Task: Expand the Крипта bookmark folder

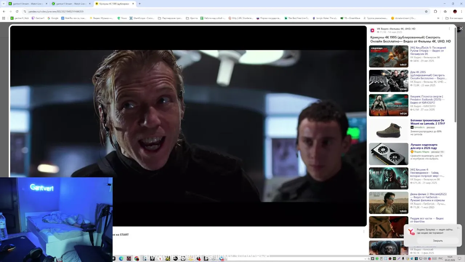Action: 192,18
